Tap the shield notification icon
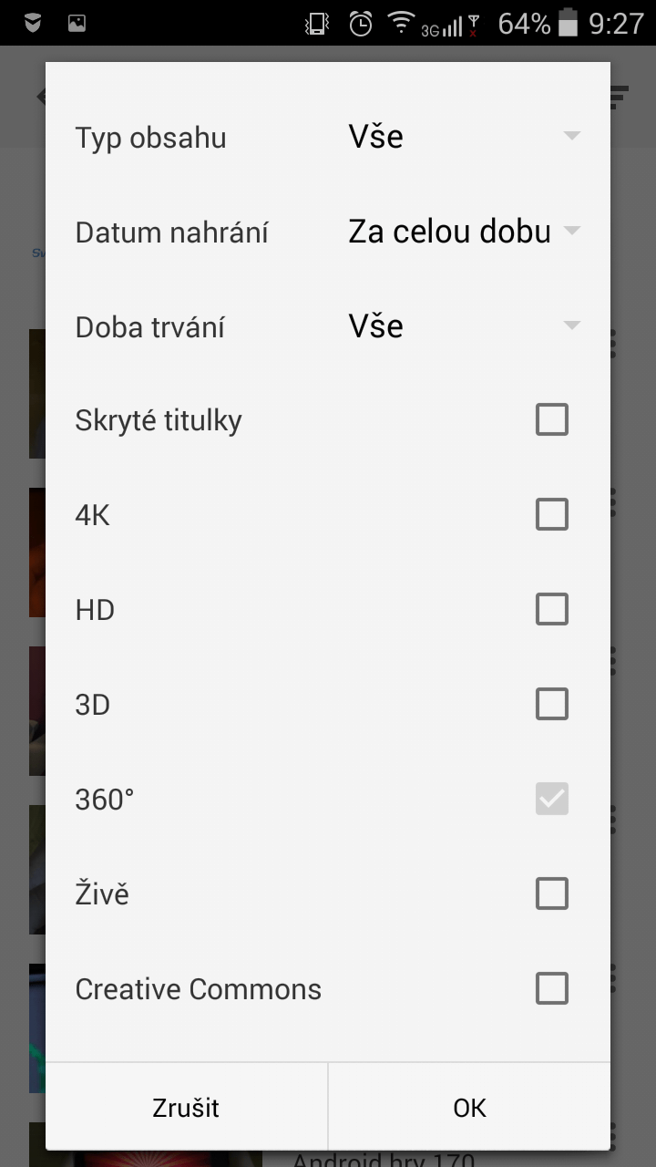656x1167 pixels. [33, 24]
